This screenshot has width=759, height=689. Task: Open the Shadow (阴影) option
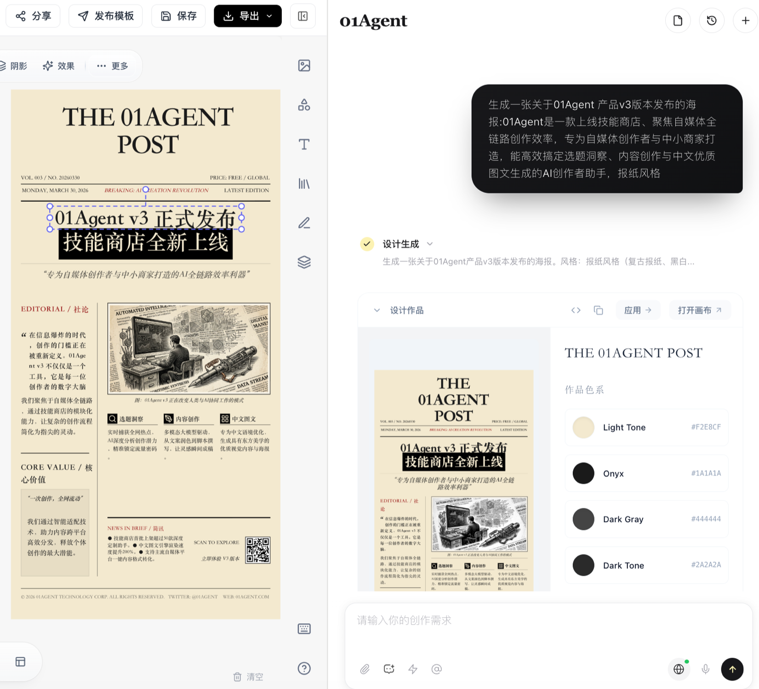click(x=14, y=66)
